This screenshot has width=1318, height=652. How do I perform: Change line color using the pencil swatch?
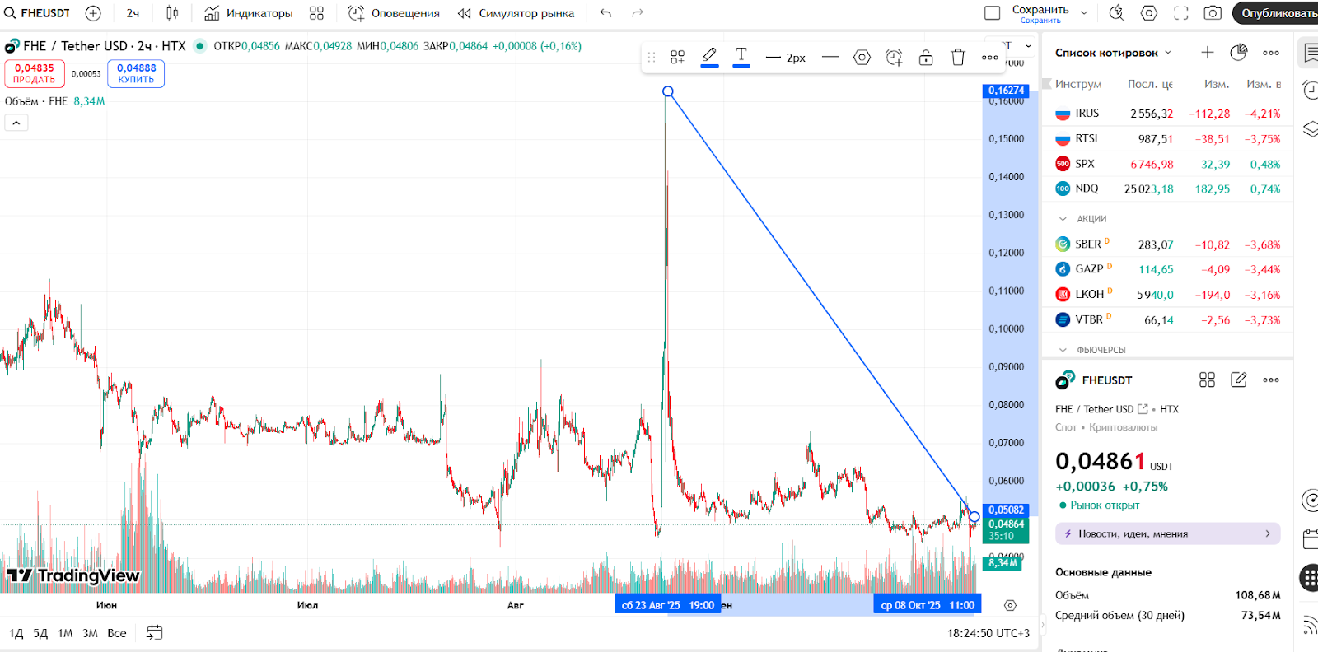coord(709,58)
